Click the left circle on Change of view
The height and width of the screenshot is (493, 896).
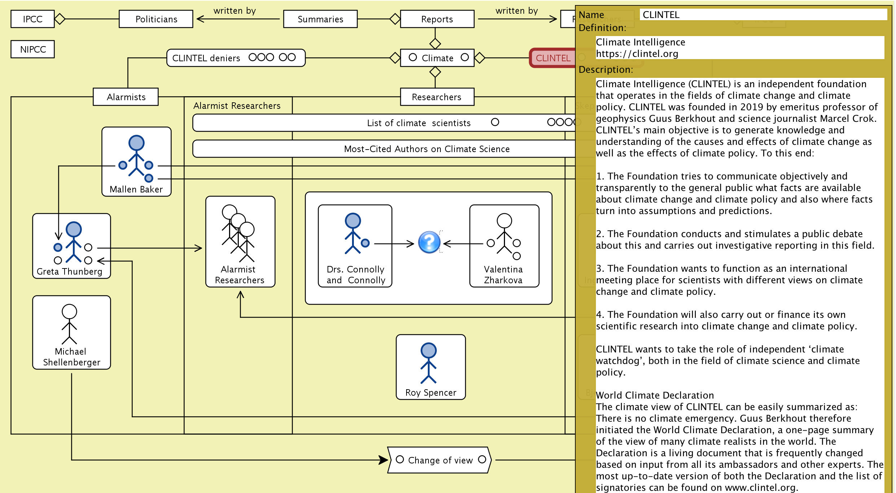400,459
